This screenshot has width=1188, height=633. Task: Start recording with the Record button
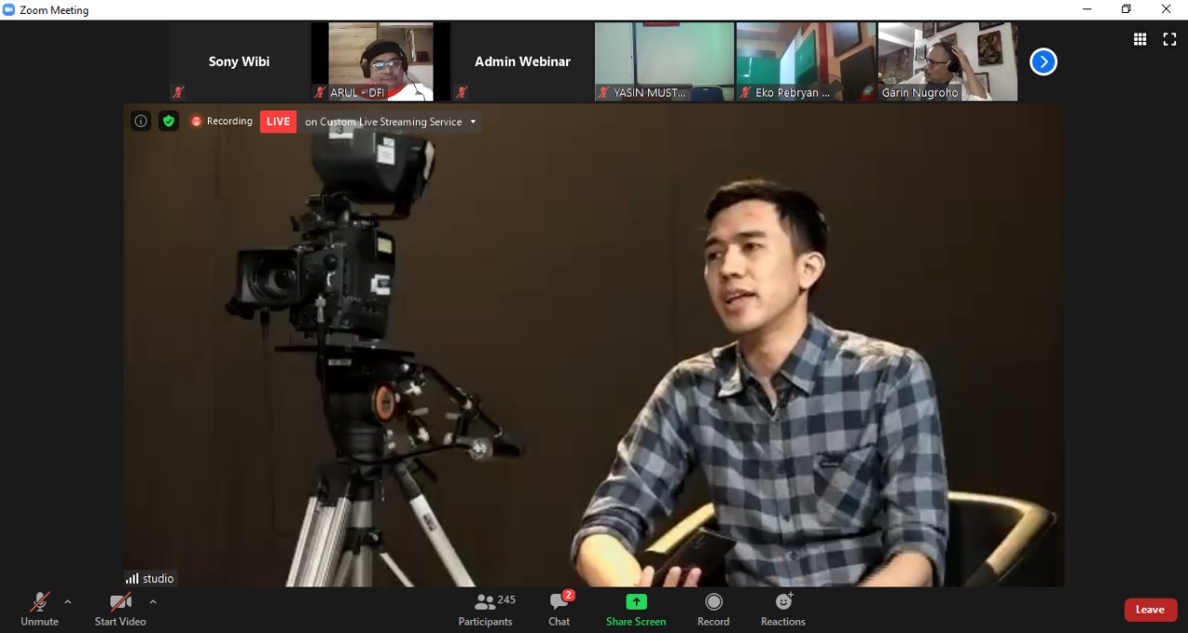click(713, 610)
